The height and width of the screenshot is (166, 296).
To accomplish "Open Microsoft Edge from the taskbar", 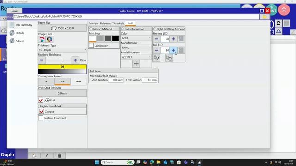I will point(152,162).
